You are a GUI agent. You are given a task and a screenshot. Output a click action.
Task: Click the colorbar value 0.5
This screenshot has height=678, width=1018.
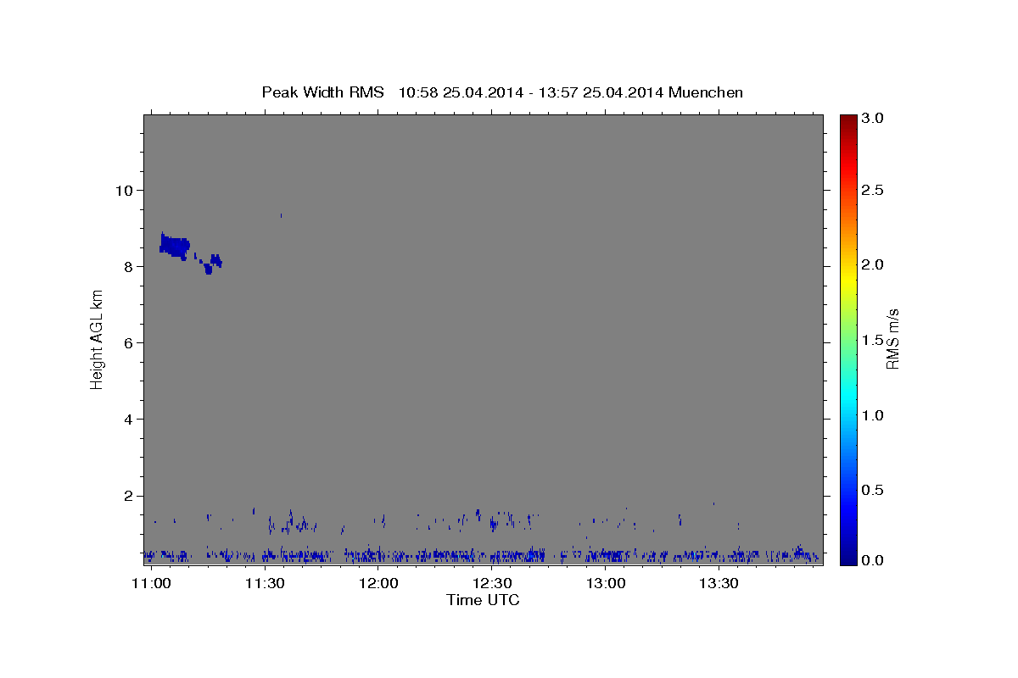point(873,490)
